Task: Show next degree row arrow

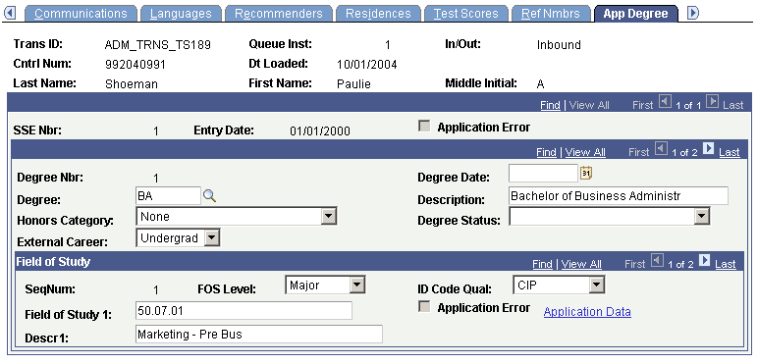Action: [708, 149]
